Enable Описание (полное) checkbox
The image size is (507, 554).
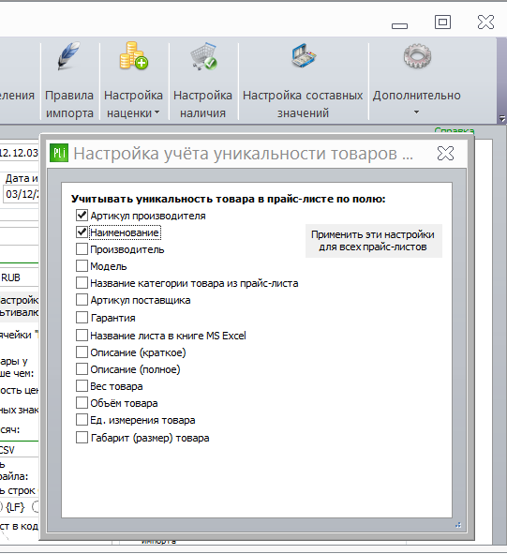coord(82,368)
